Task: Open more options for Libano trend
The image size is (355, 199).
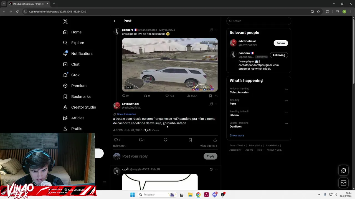Action: point(286,112)
